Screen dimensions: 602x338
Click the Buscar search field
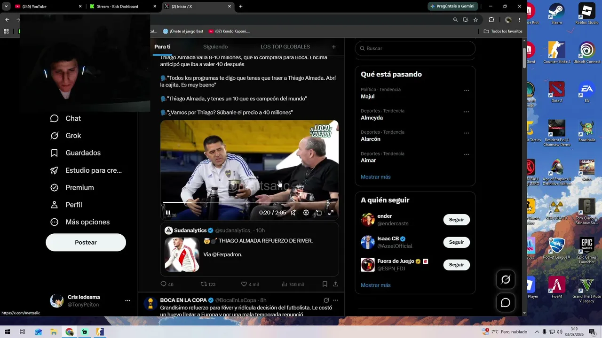415,48
